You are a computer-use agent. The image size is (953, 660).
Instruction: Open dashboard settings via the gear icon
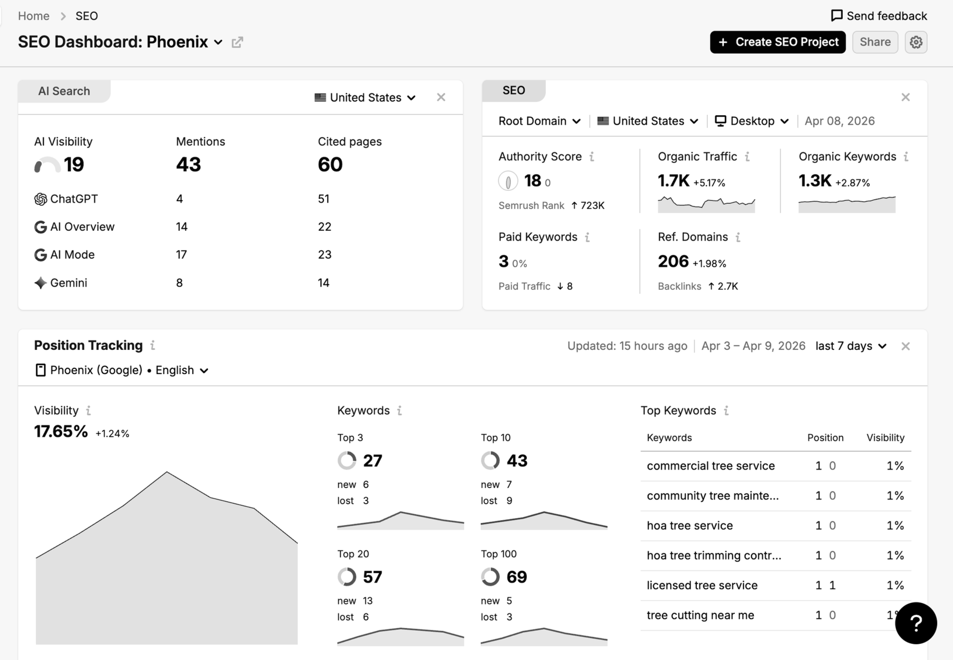916,42
